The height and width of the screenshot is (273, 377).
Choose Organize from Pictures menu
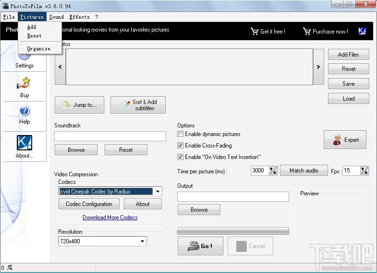38,49
